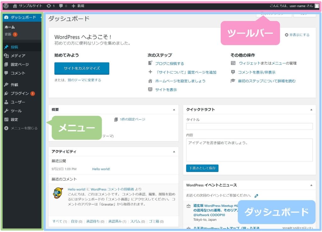Collapse the 概要 widget arrow
The width and height of the screenshot is (322, 232).
tap(174, 110)
